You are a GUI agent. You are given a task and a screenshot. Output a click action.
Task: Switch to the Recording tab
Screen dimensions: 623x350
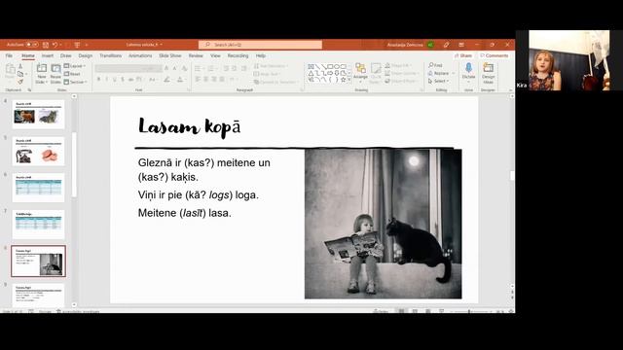[238, 56]
